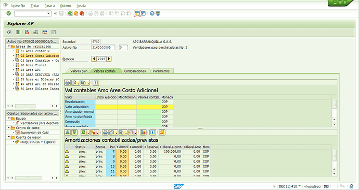Open the Layout dropdown in Amortizaciones toolbar
This screenshot has height=190, width=359.
tap(133, 133)
